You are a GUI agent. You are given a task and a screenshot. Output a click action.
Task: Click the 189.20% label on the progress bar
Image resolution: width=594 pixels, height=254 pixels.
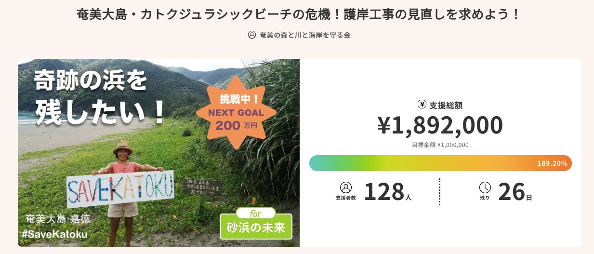[x=552, y=163]
